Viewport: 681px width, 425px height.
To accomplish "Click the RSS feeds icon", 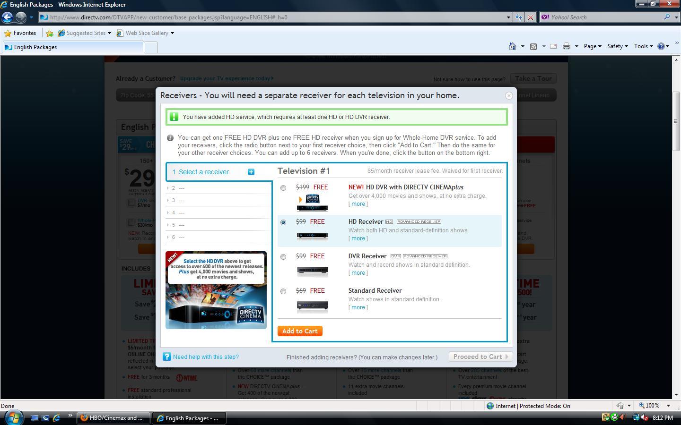I will [533, 46].
